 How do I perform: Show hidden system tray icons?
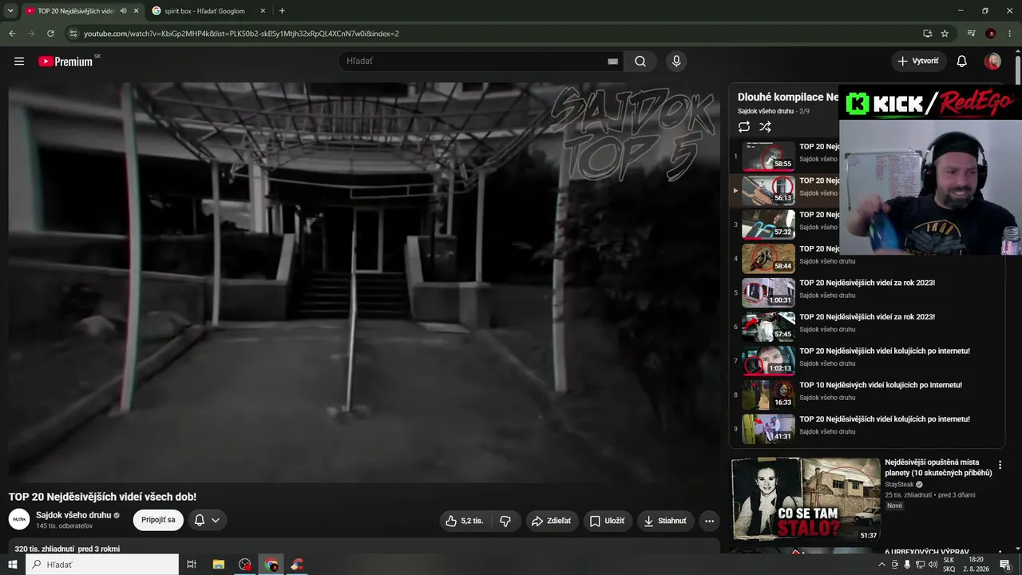(x=881, y=565)
